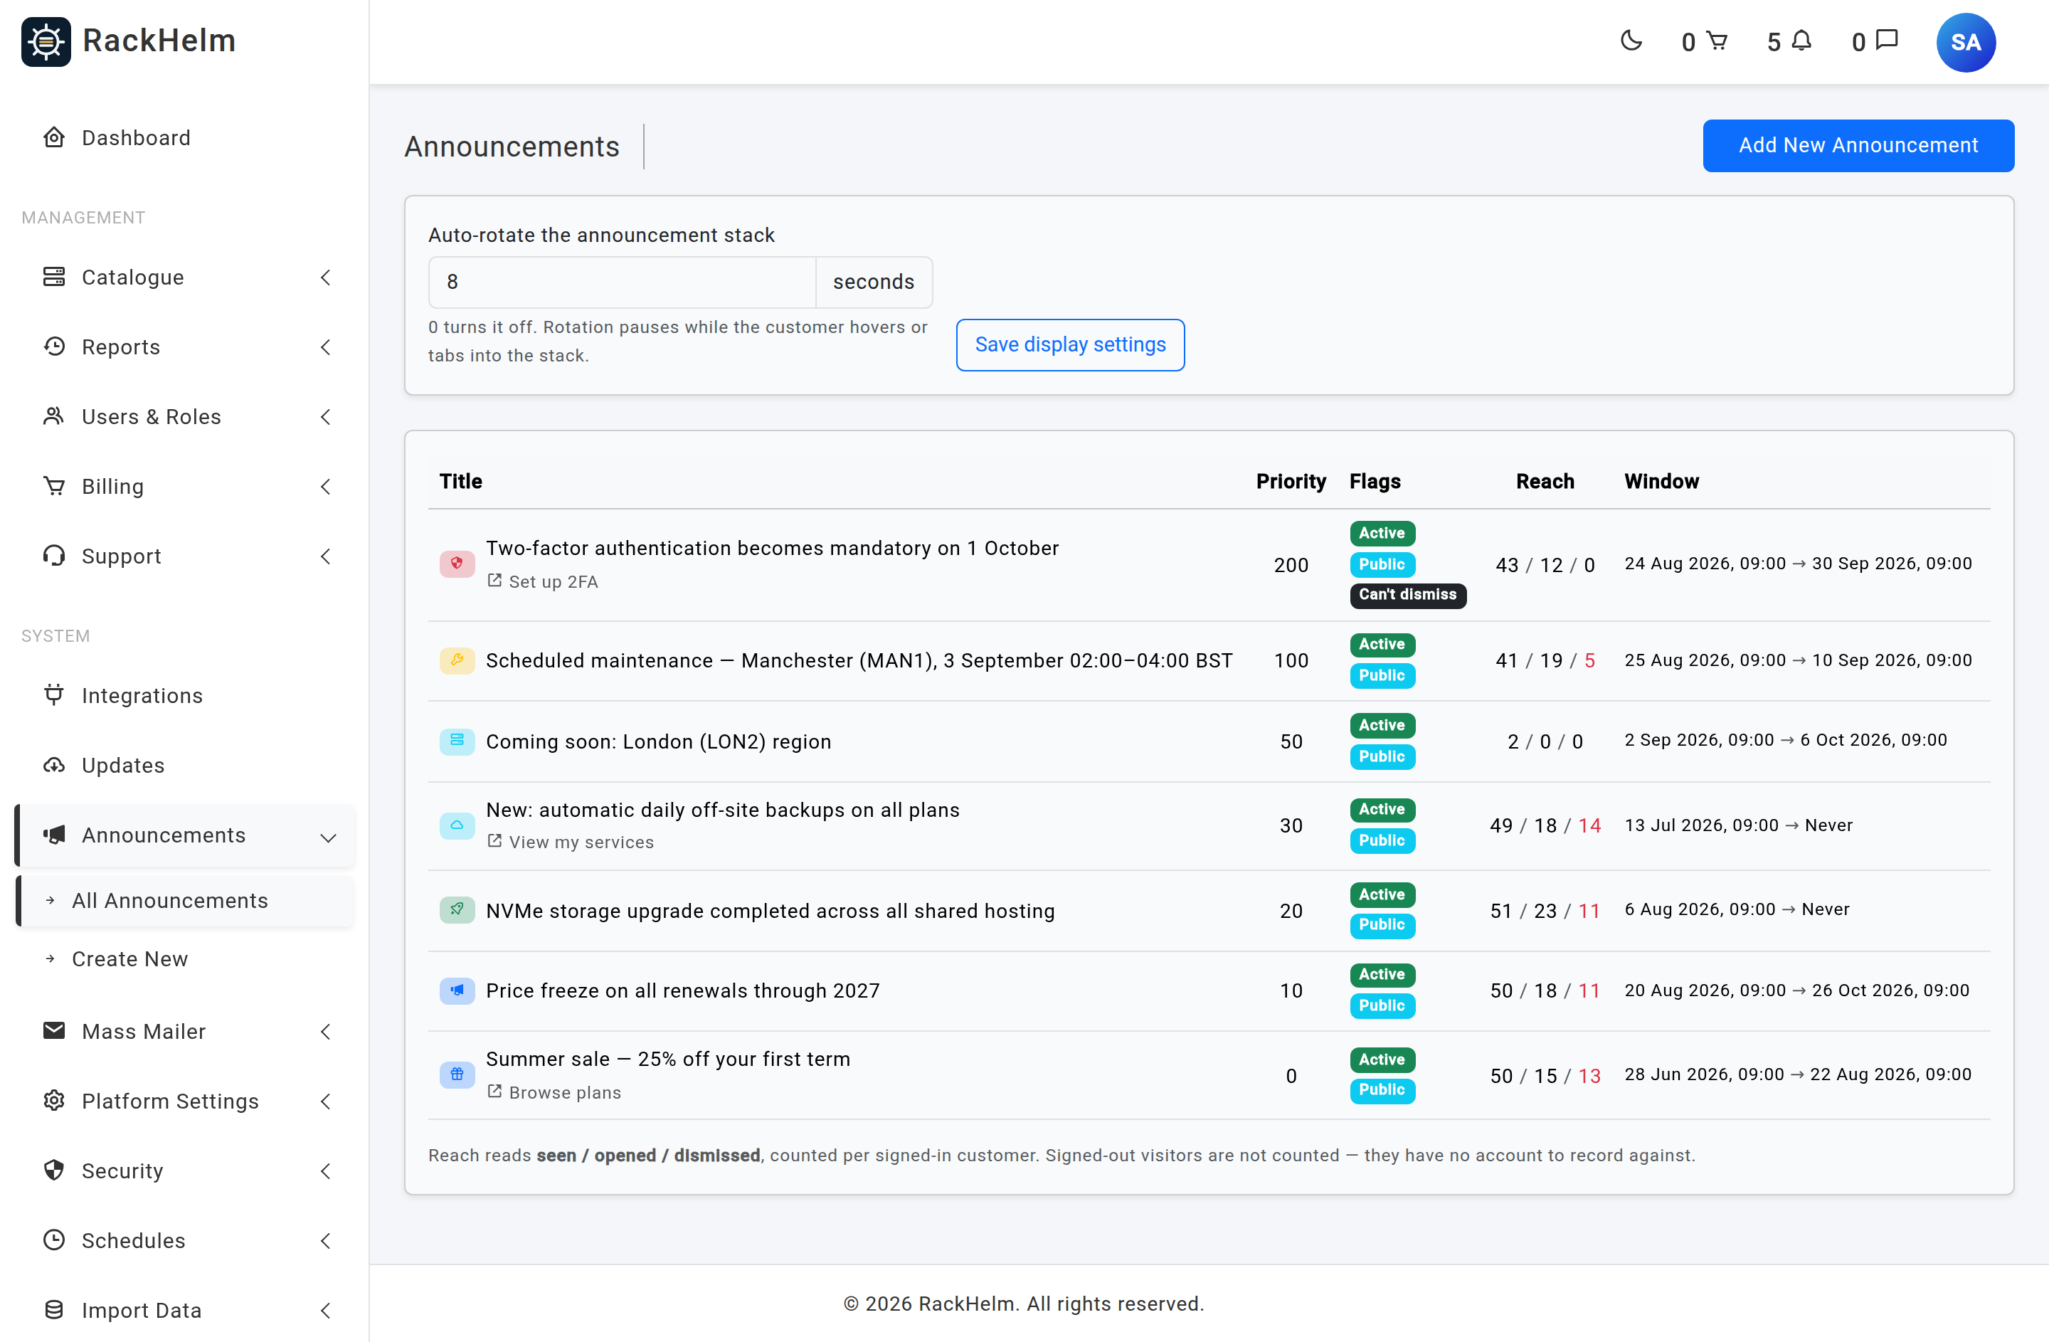The height and width of the screenshot is (1342, 2049).
Task: Expand the Support menu
Action: 184,556
